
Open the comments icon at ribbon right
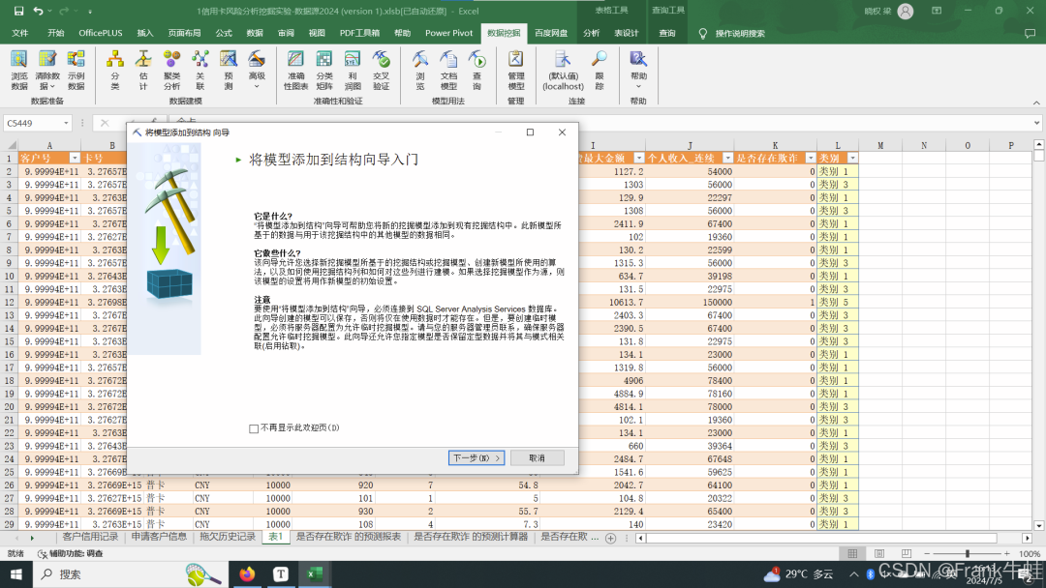click(x=1030, y=33)
